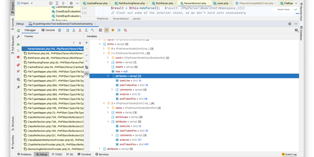Hide Project panel with minus icon
Viewport: 314px width, 157px height.
click(77, 3)
